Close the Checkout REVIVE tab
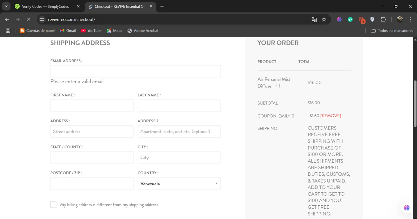Viewport: 417px width, 219px height. (151, 6)
